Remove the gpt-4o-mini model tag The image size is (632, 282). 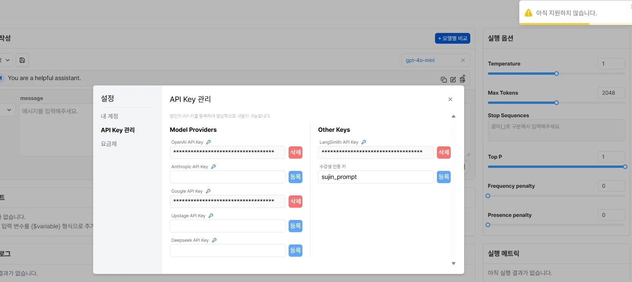(463, 60)
